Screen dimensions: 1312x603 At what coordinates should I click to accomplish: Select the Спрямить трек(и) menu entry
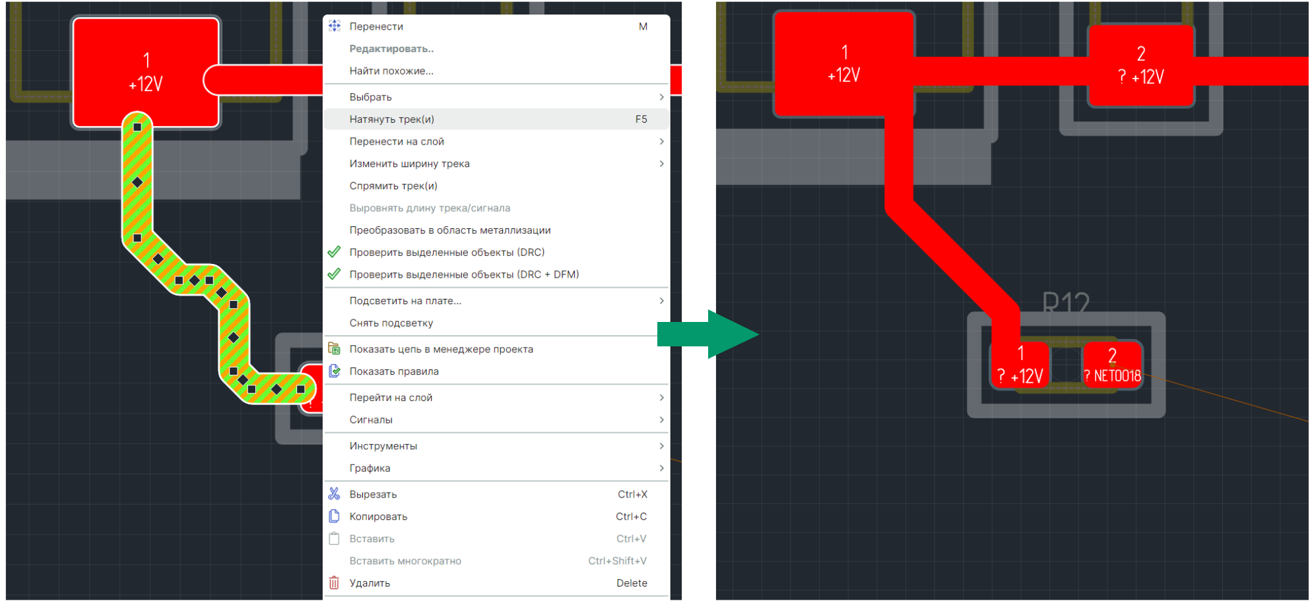496,185
